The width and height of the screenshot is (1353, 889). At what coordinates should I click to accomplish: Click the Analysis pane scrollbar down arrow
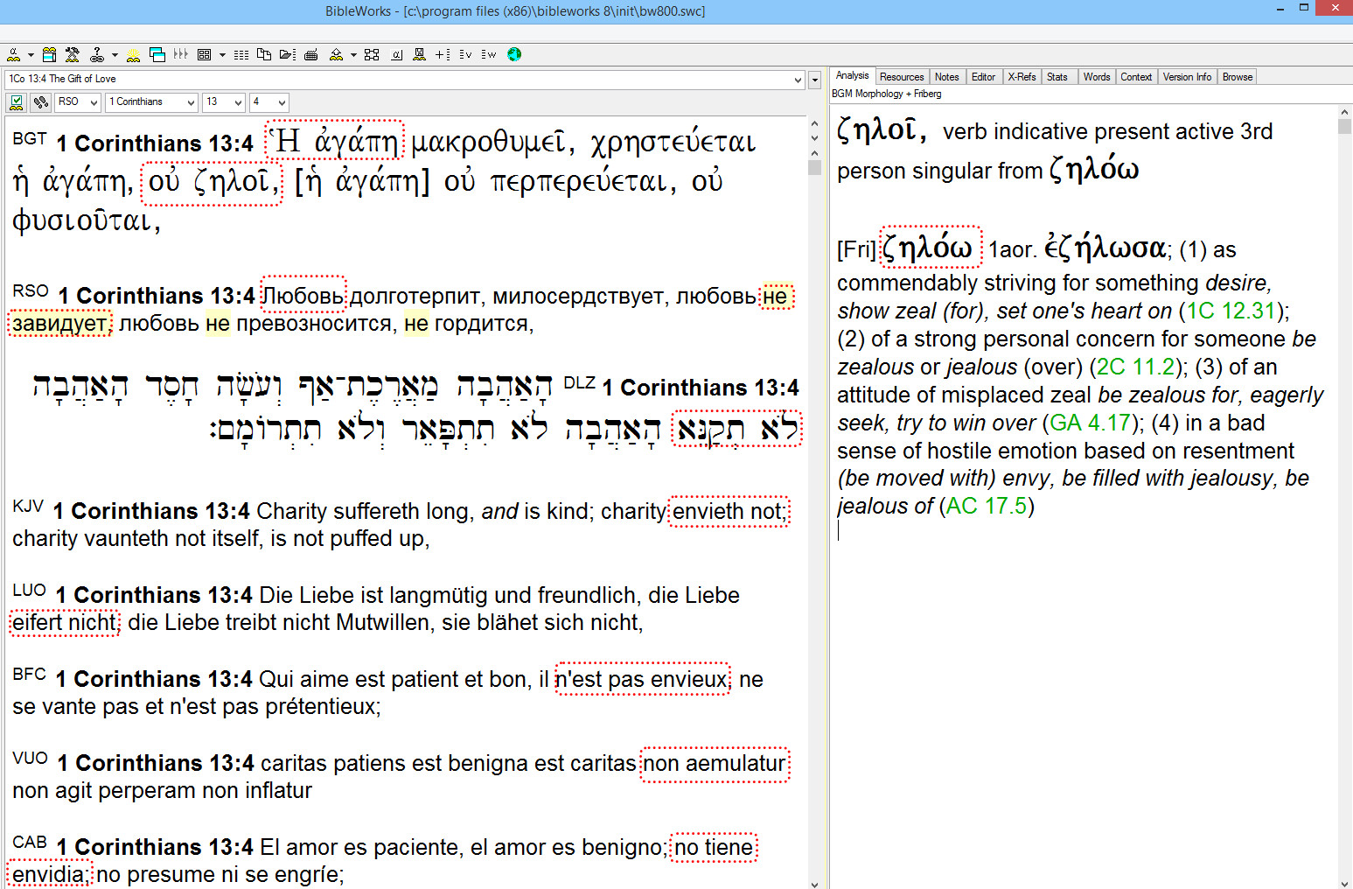pyautogui.click(x=1345, y=883)
